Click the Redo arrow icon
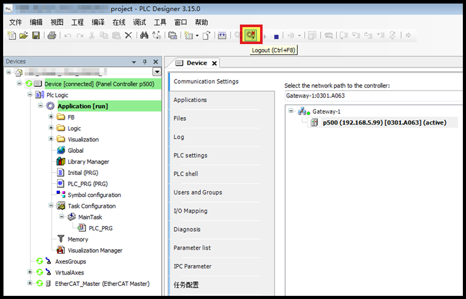466x299 pixels. (x=79, y=36)
